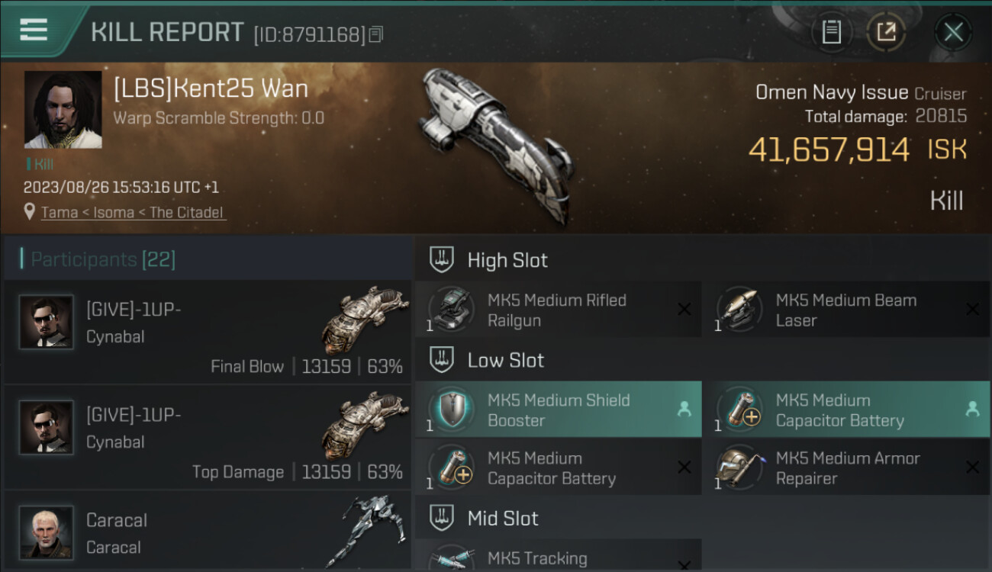Open the Tama < Isoma < The Citadel location link
The image size is (992, 572).
pos(133,213)
